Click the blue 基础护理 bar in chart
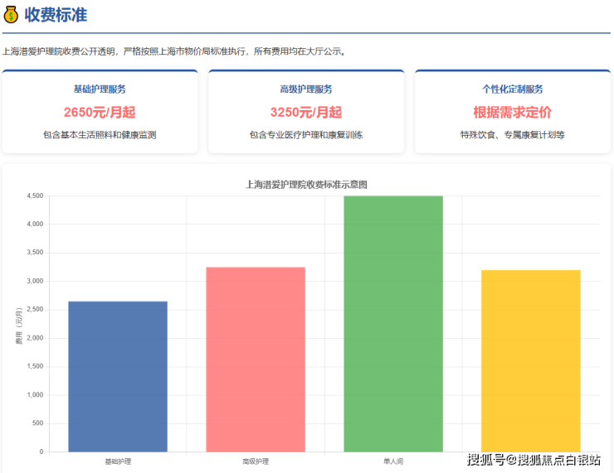Image resolution: width=614 pixels, height=473 pixels. 118,376
